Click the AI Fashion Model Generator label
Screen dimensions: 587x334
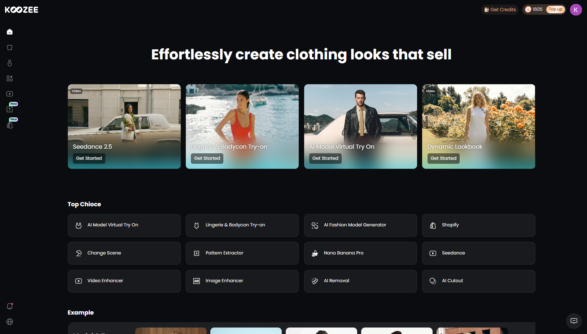click(355, 225)
